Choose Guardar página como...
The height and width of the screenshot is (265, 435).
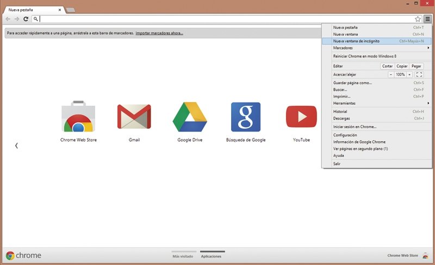pyautogui.click(x=376, y=83)
